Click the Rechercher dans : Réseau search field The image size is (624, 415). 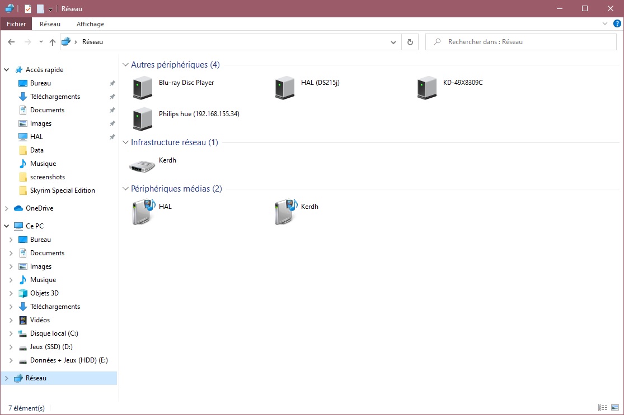pyautogui.click(x=521, y=42)
